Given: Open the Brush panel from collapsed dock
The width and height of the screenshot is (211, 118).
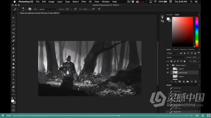Looking at the screenshot, I should (x=162, y=17).
